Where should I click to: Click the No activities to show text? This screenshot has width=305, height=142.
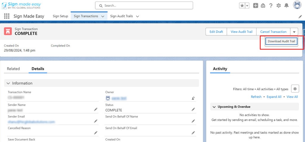tap(254, 115)
